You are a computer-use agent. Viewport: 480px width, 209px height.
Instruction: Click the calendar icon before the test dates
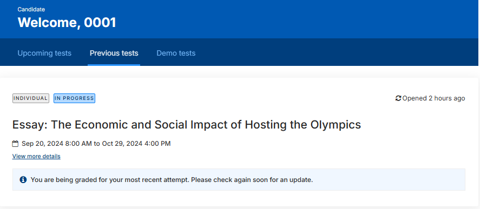click(15, 144)
